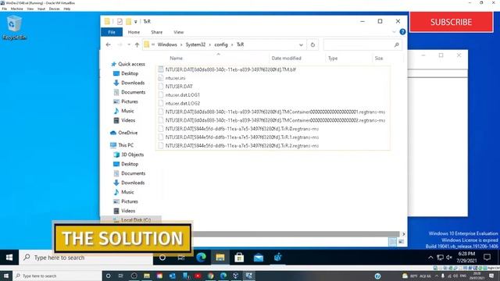Open the VirtualBox Input menu

[x=41, y=9]
